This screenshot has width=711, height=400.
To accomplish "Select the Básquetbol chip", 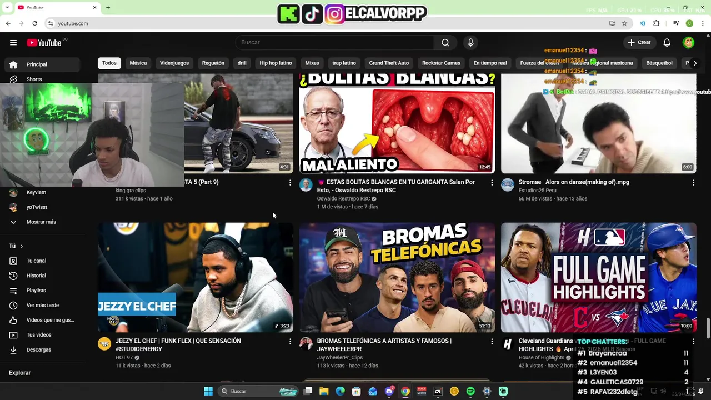I will pos(659,63).
